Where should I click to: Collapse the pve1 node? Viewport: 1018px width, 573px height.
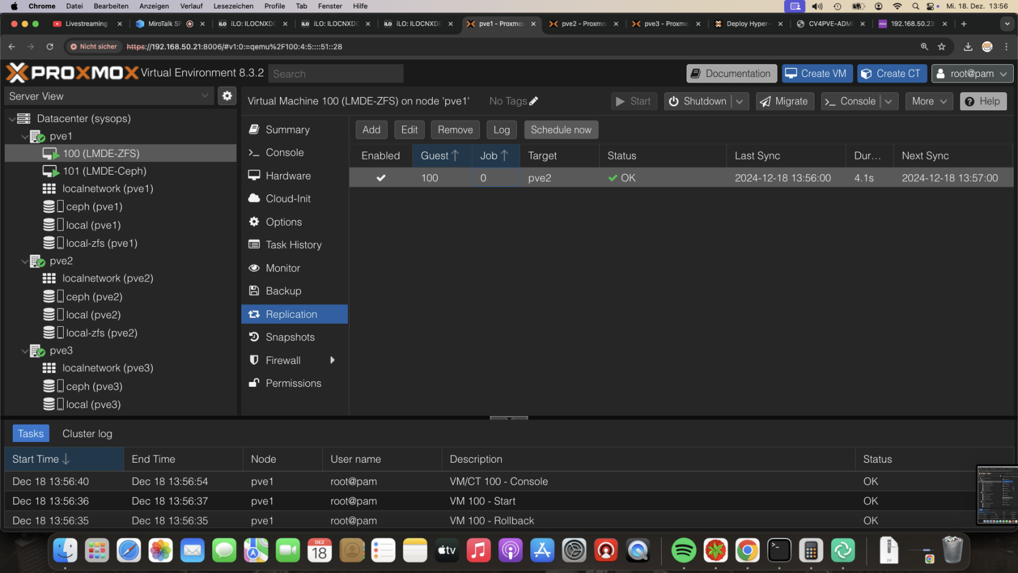point(25,136)
